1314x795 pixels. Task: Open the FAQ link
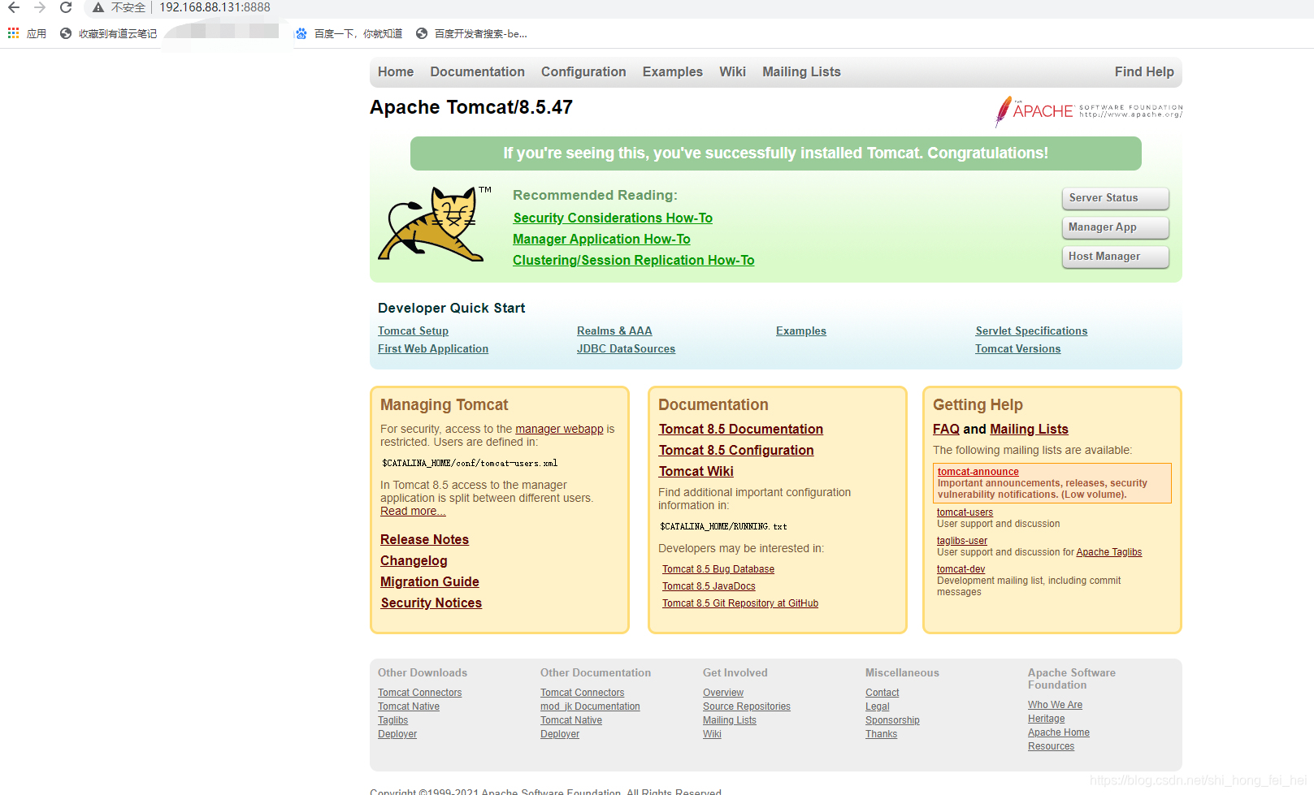click(x=946, y=429)
